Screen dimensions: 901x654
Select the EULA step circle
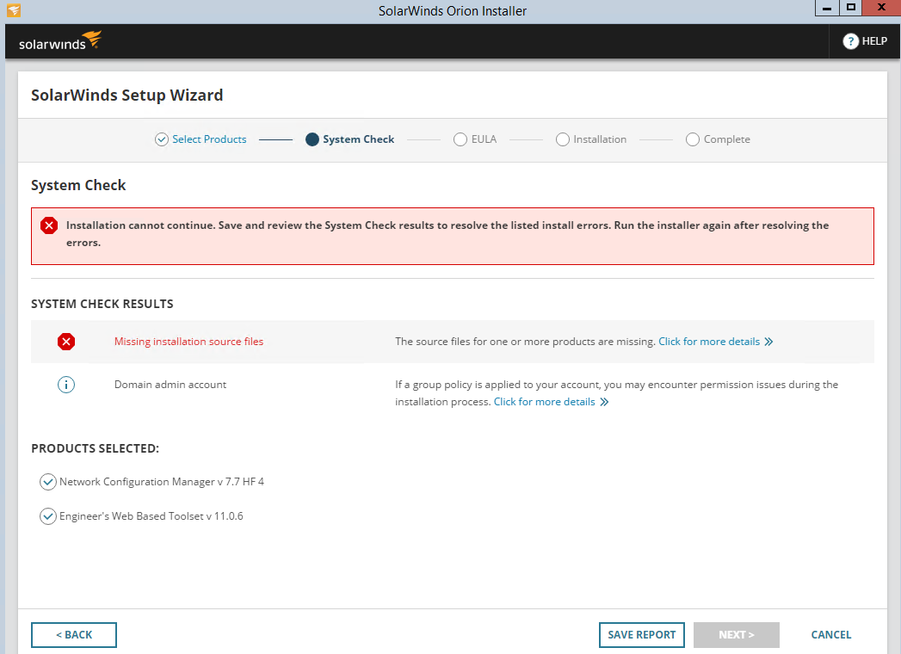tap(460, 139)
